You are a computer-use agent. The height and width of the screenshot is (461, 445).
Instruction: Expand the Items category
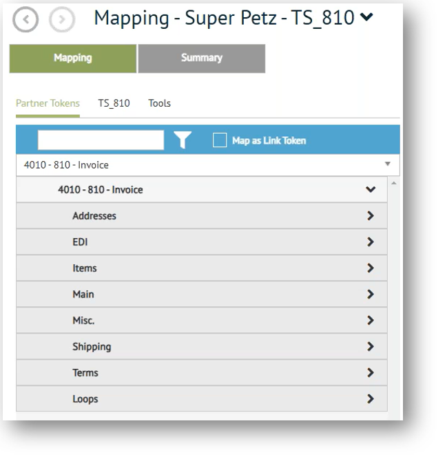pos(371,268)
